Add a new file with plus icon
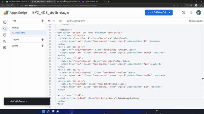This screenshot has height=114, width=204. [x=42, y=21]
